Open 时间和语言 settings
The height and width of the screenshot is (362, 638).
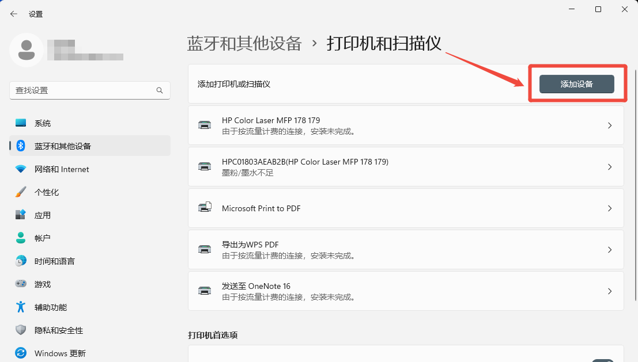pos(90,261)
